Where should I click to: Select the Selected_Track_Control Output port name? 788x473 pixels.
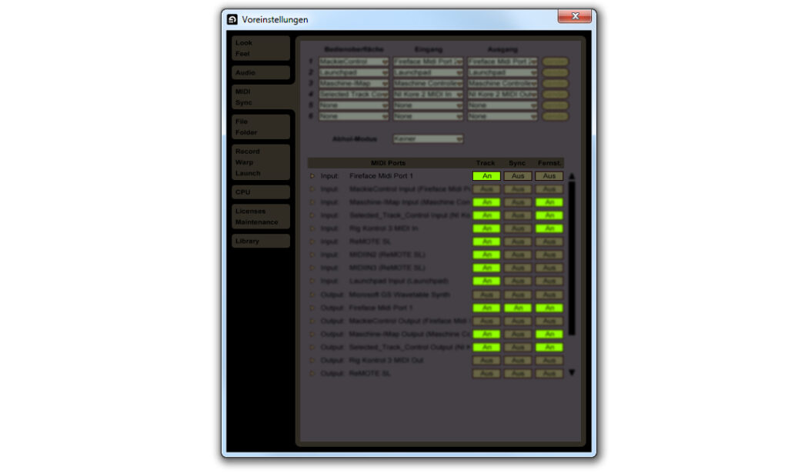point(409,347)
